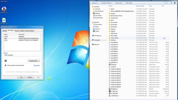Open the Origin Games folder
The width and height of the screenshot is (178, 100).
point(115,38)
